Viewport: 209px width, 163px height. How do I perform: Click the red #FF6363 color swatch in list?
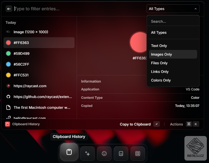pos(8,43)
